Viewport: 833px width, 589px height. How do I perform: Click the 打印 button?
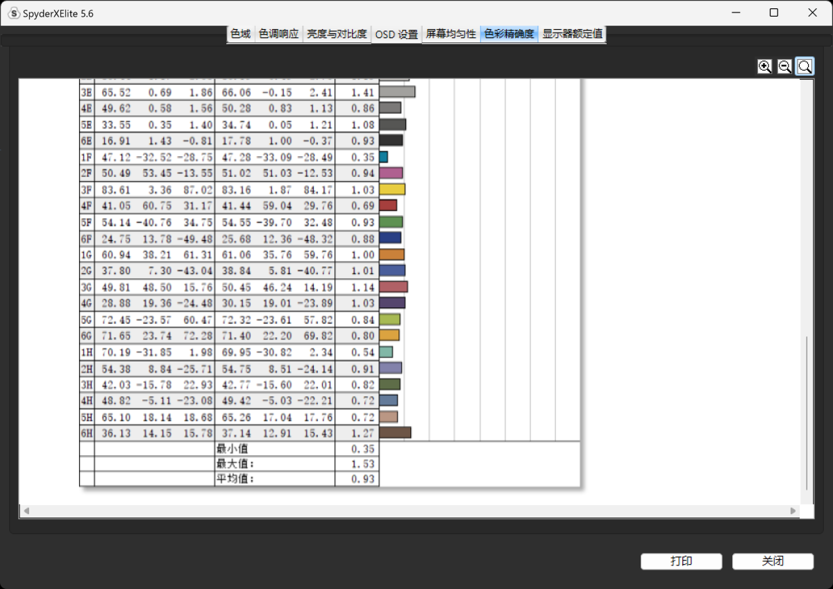(681, 561)
